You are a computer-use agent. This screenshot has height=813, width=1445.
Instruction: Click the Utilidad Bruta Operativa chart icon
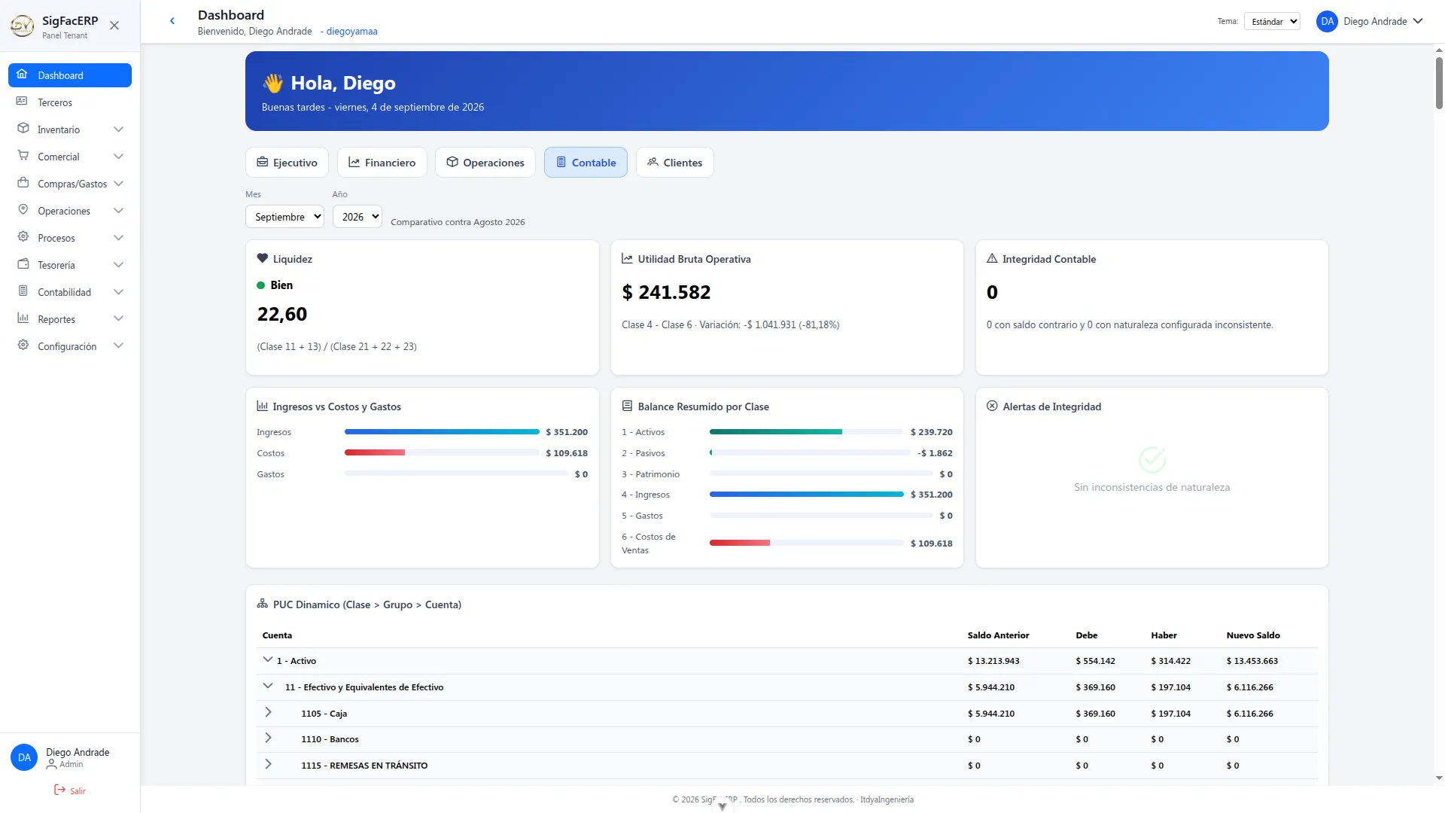click(627, 258)
